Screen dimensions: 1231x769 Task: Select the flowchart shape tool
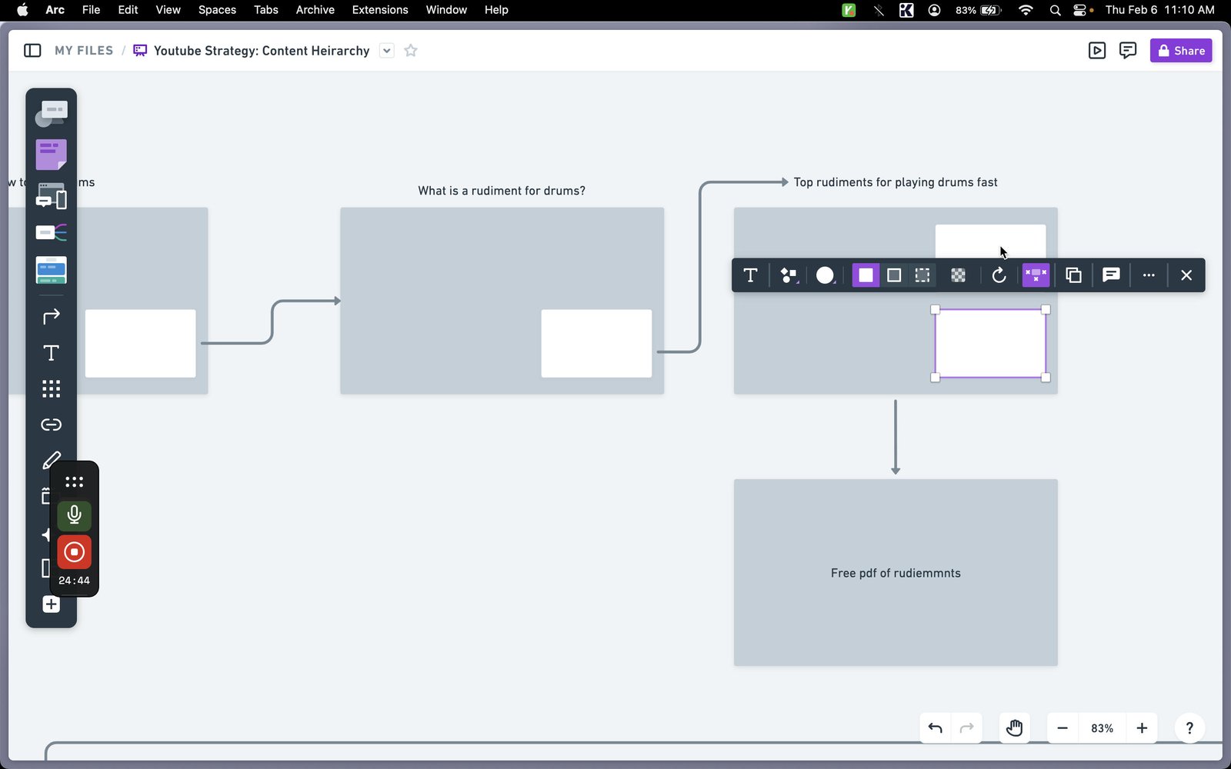tap(51, 115)
